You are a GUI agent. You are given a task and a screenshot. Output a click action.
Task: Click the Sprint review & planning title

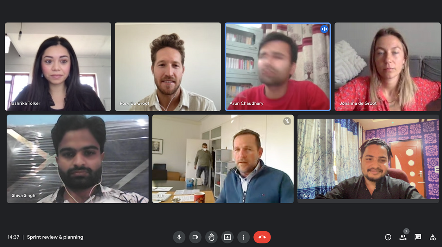(55, 237)
